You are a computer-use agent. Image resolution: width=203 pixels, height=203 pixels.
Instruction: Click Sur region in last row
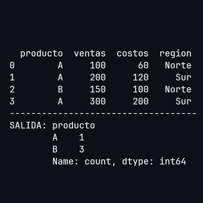(183, 101)
